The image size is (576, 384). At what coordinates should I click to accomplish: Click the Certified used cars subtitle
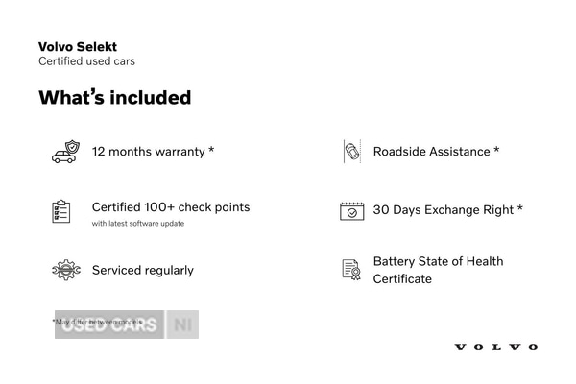(86, 61)
